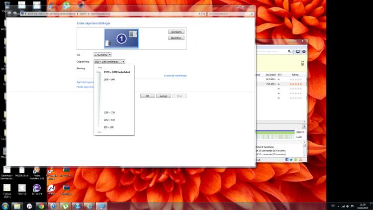
Task: Open the Filter 3.0 desktop icon
Action: point(22,190)
